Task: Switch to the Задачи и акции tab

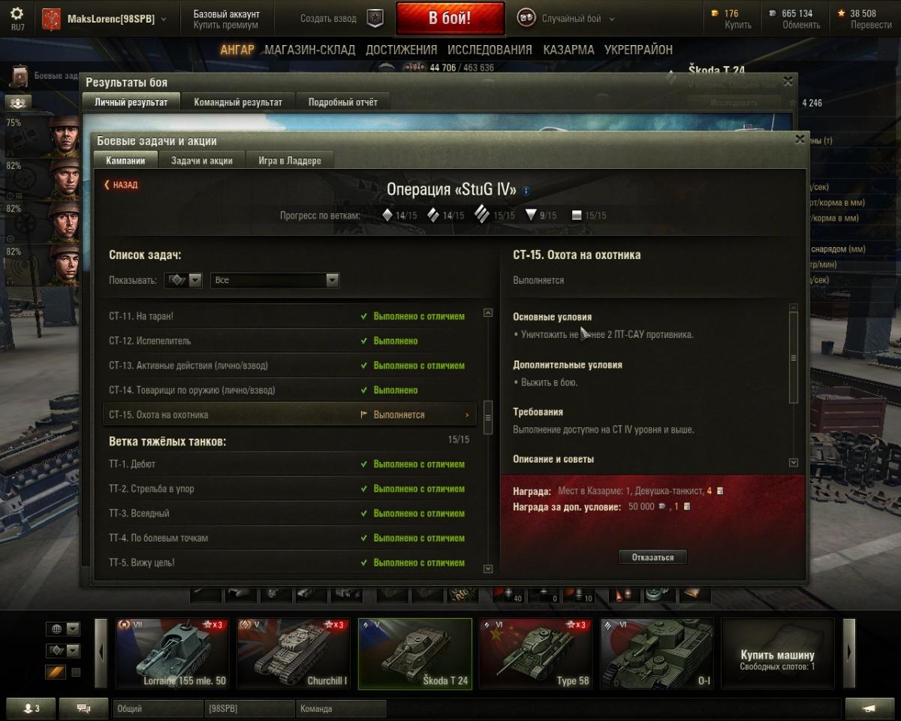Action: tap(202, 161)
